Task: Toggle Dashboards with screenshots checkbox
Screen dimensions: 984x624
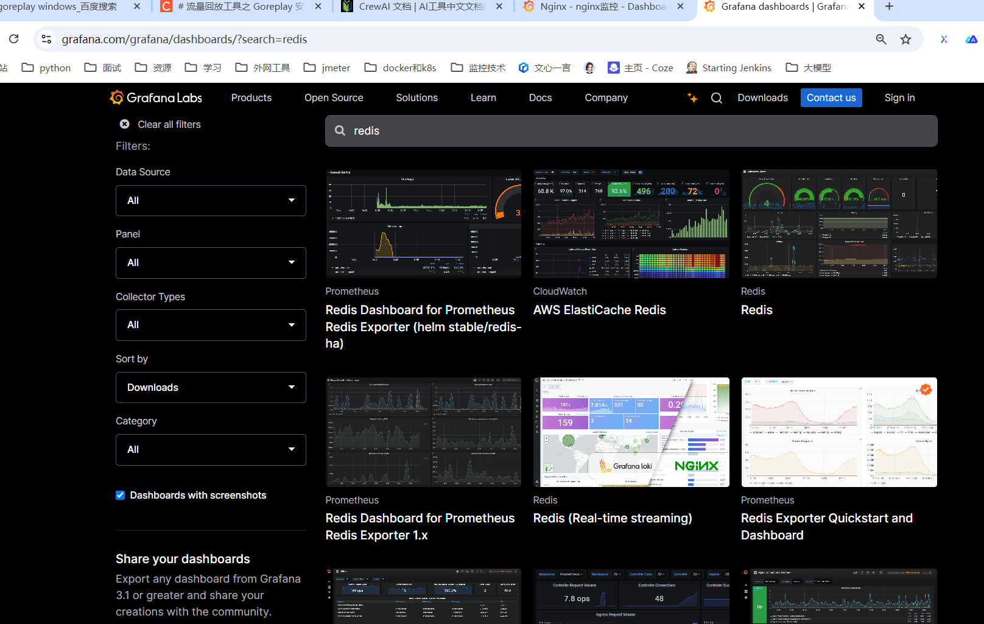Action: [x=120, y=496]
